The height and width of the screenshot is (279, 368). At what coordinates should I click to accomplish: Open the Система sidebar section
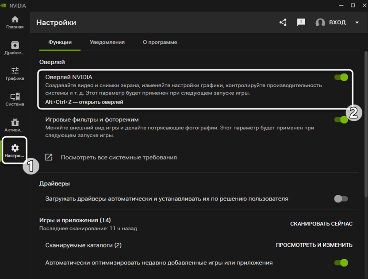click(x=15, y=100)
